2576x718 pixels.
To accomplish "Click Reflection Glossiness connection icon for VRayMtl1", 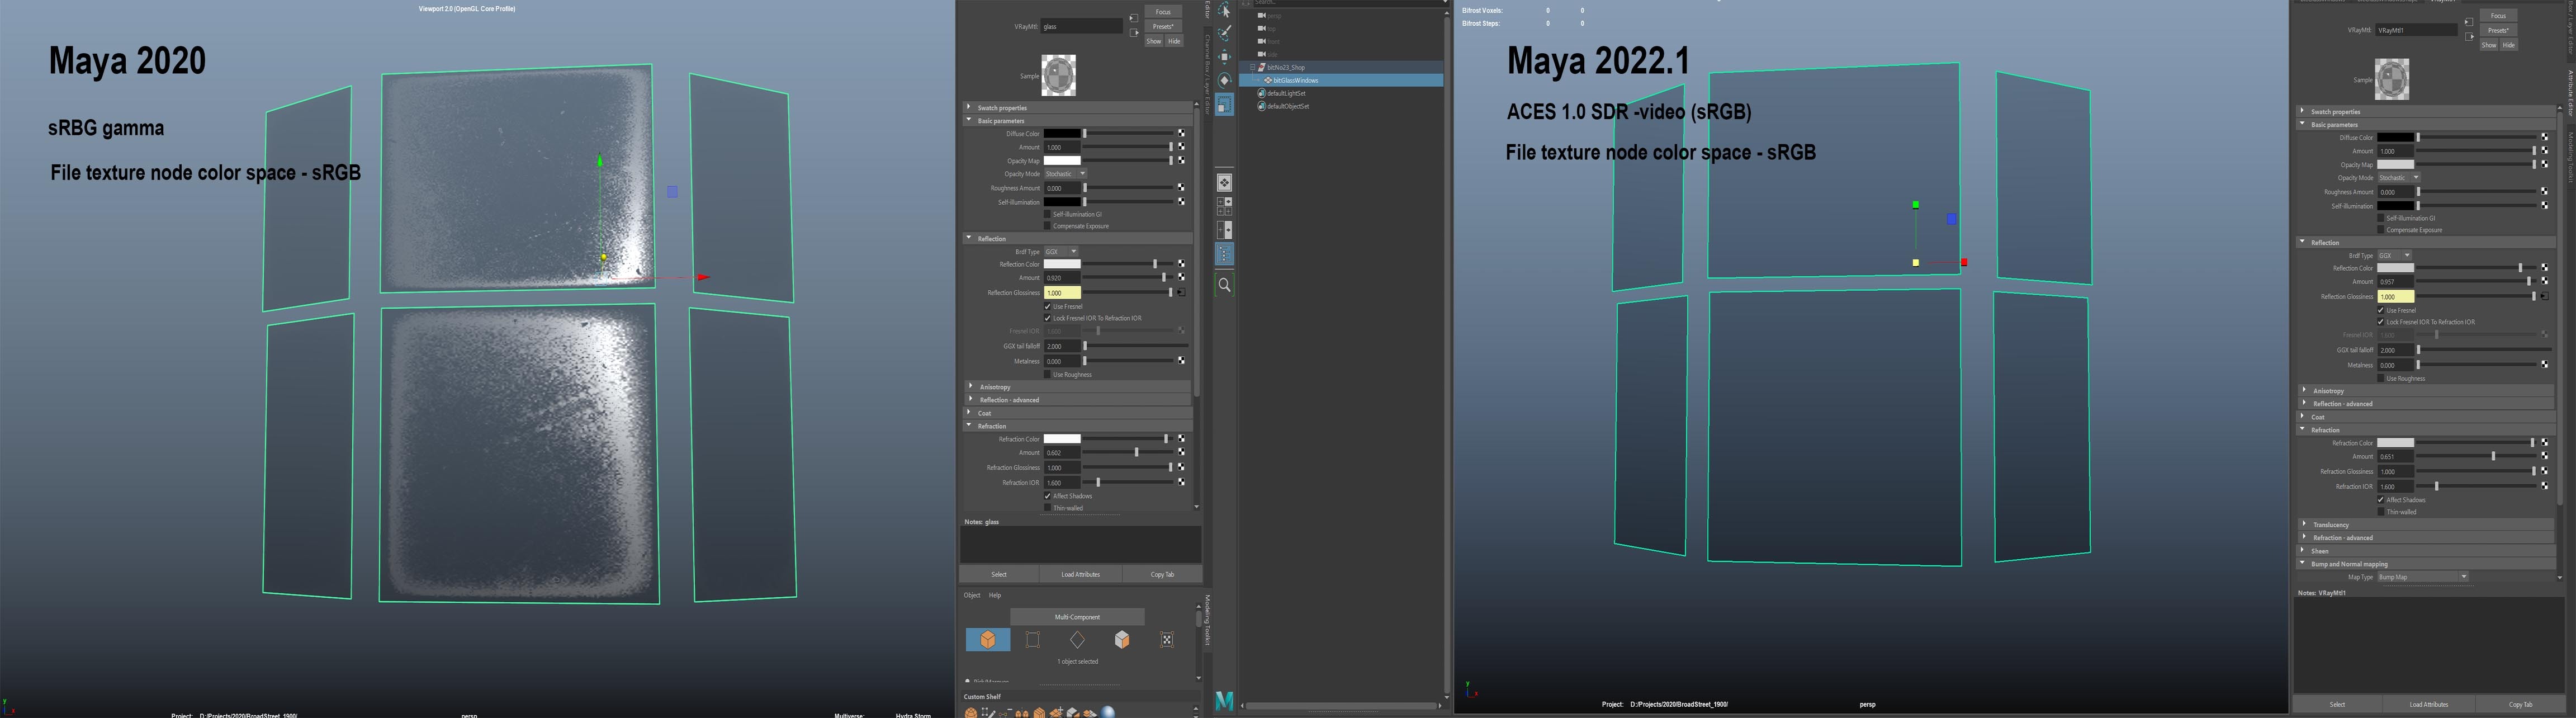I will (2545, 296).
